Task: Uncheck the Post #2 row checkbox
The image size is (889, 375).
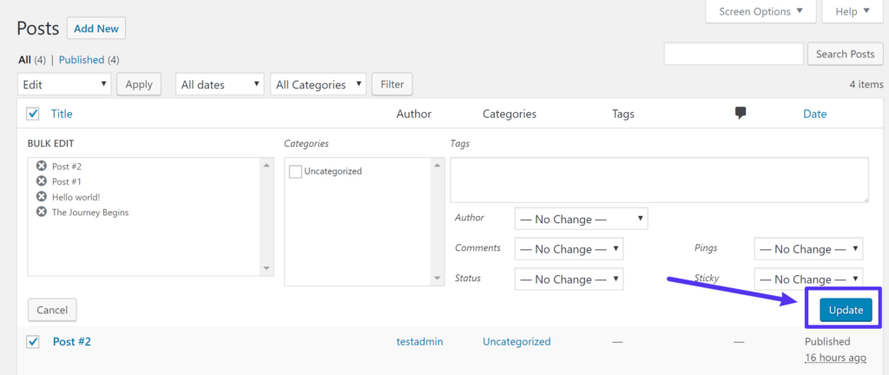Action: click(33, 342)
